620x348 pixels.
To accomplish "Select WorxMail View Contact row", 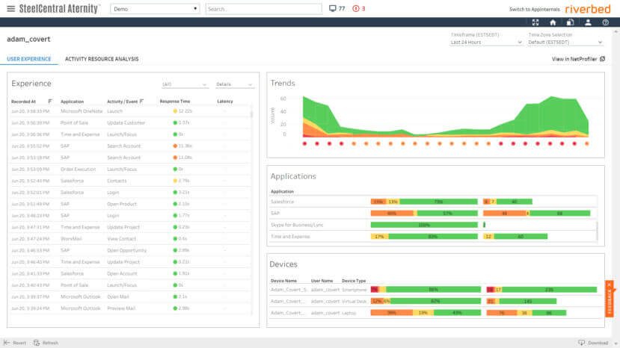I will click(x=130, y=238).
